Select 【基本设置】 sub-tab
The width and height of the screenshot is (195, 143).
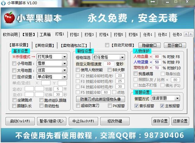[x=19, y=45]
